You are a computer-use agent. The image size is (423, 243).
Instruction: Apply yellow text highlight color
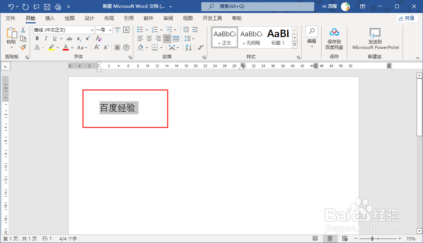tap(52, 47)
